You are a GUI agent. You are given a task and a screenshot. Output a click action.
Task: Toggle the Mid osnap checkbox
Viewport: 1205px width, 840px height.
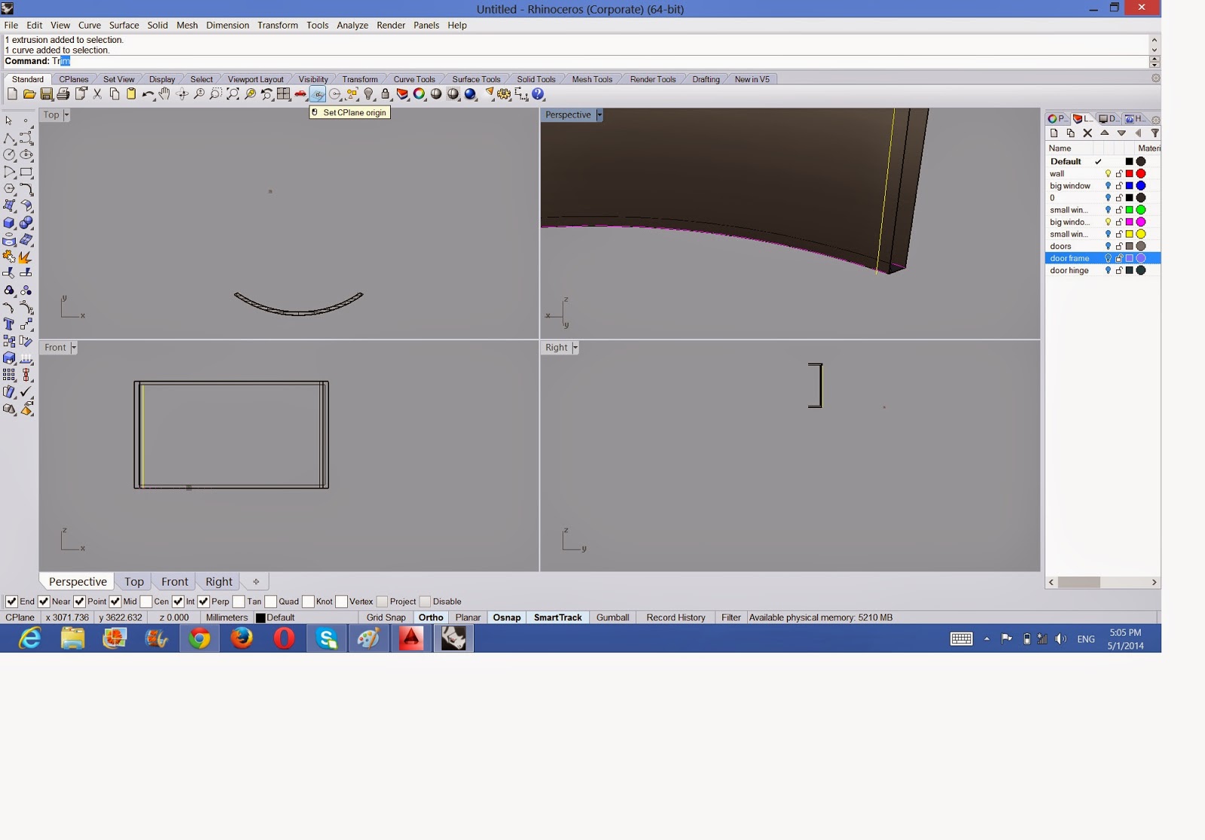pyautogui.click(x=115, y=601)
